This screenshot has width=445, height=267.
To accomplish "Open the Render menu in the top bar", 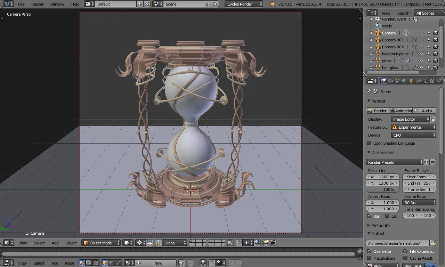I will click(x=37, y=4).
